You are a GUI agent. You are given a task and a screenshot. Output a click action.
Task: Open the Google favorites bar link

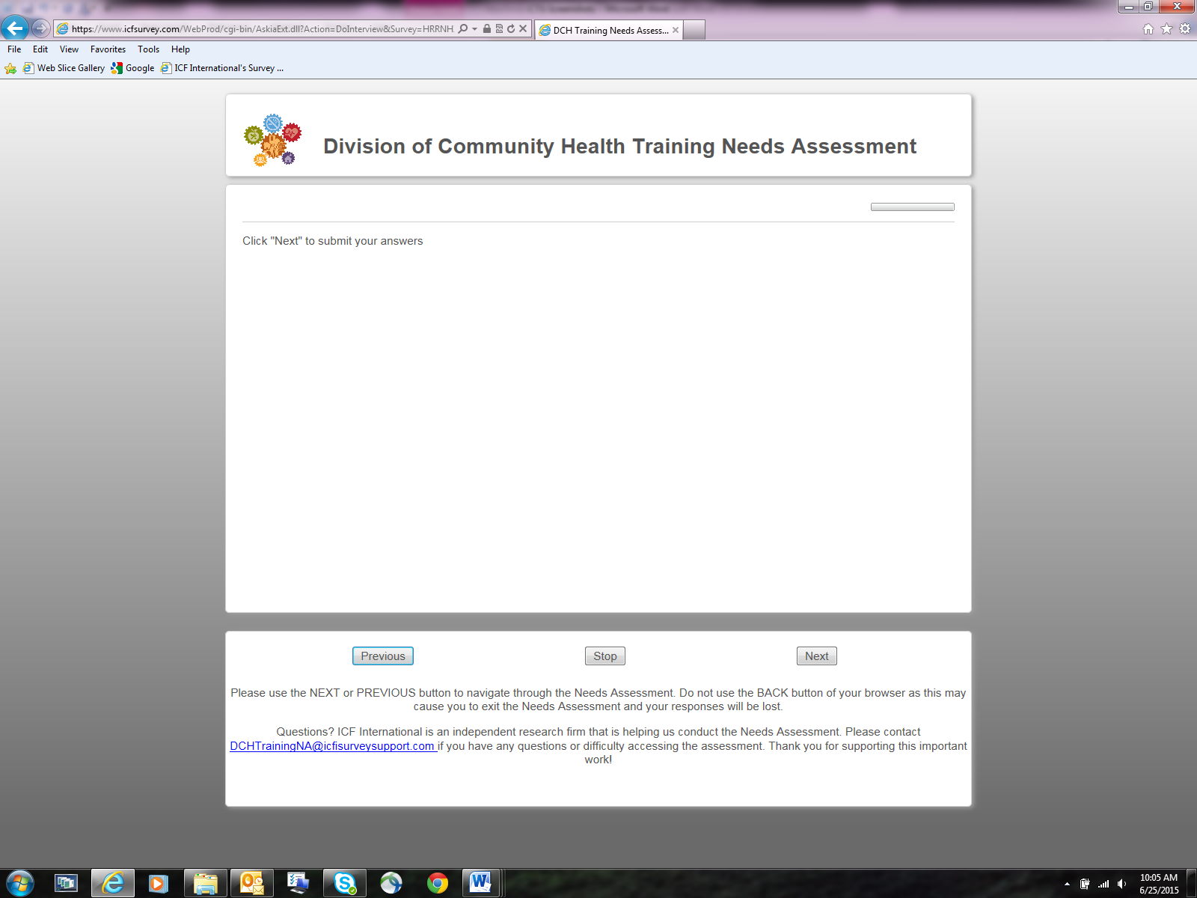pos(132,68)
